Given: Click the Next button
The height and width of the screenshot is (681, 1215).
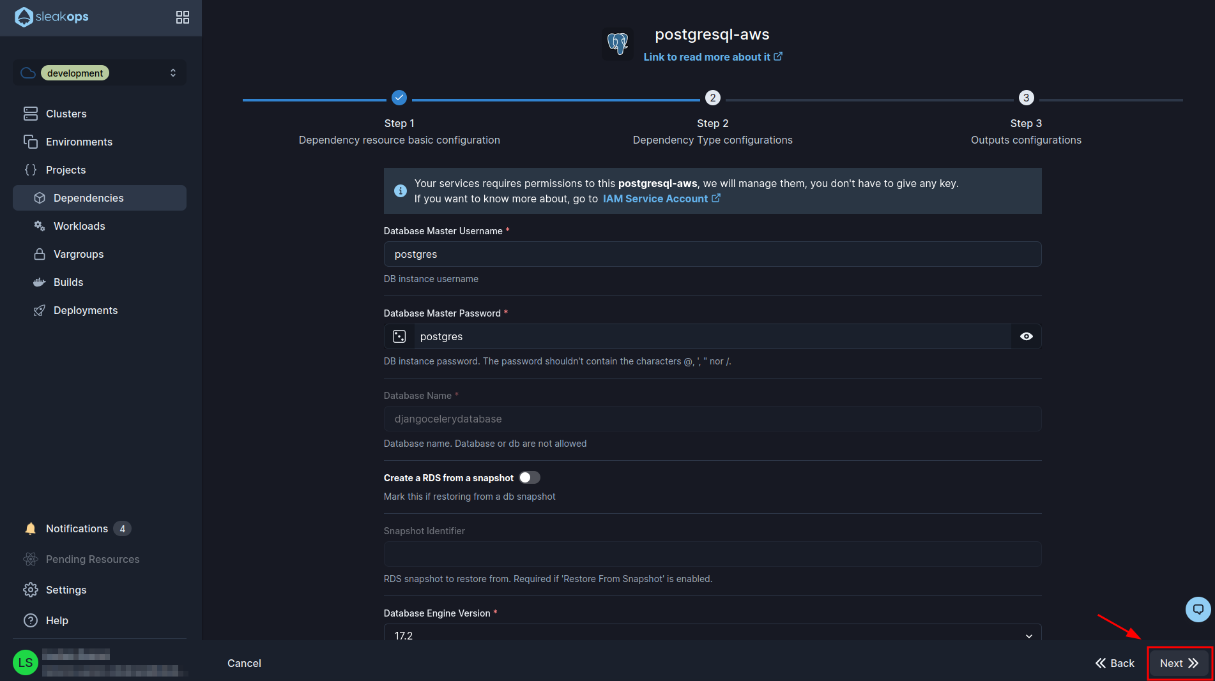Looking at the screenshot, I should (1179, 663).
